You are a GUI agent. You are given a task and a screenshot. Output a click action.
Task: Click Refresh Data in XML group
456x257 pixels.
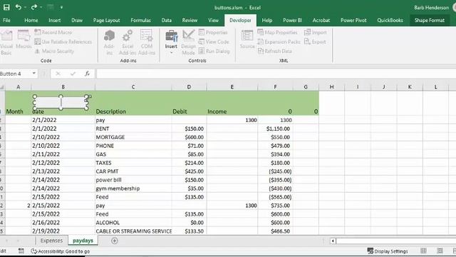[275, 51]
